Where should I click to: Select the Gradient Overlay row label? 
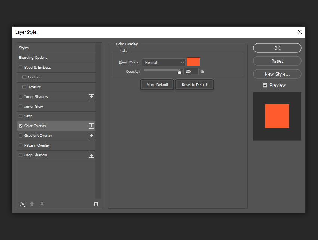tap(38, 135)
